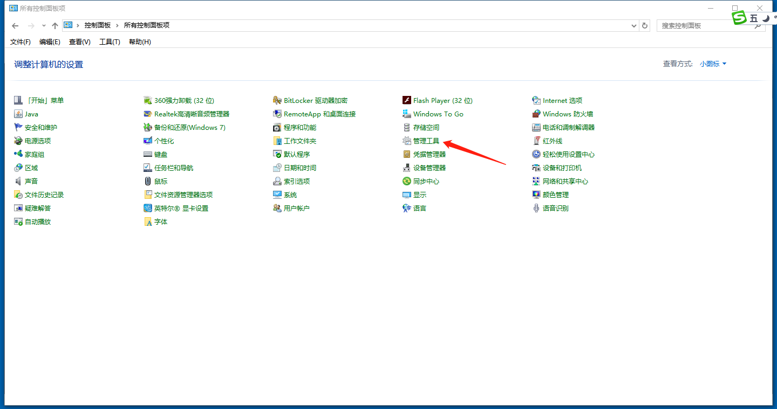Click the 语音识别 microphone icon

click(x=536, y=208)
